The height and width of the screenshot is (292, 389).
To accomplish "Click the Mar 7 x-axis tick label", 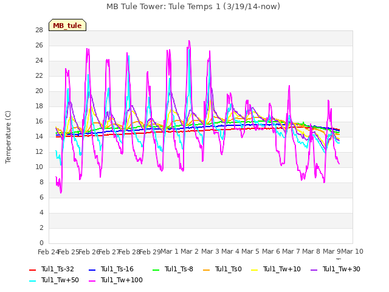I will click(x=291, y=251).
